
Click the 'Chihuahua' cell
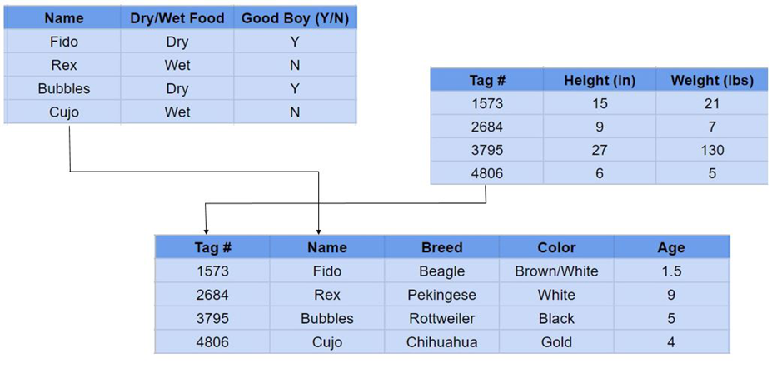click(441, 341)
